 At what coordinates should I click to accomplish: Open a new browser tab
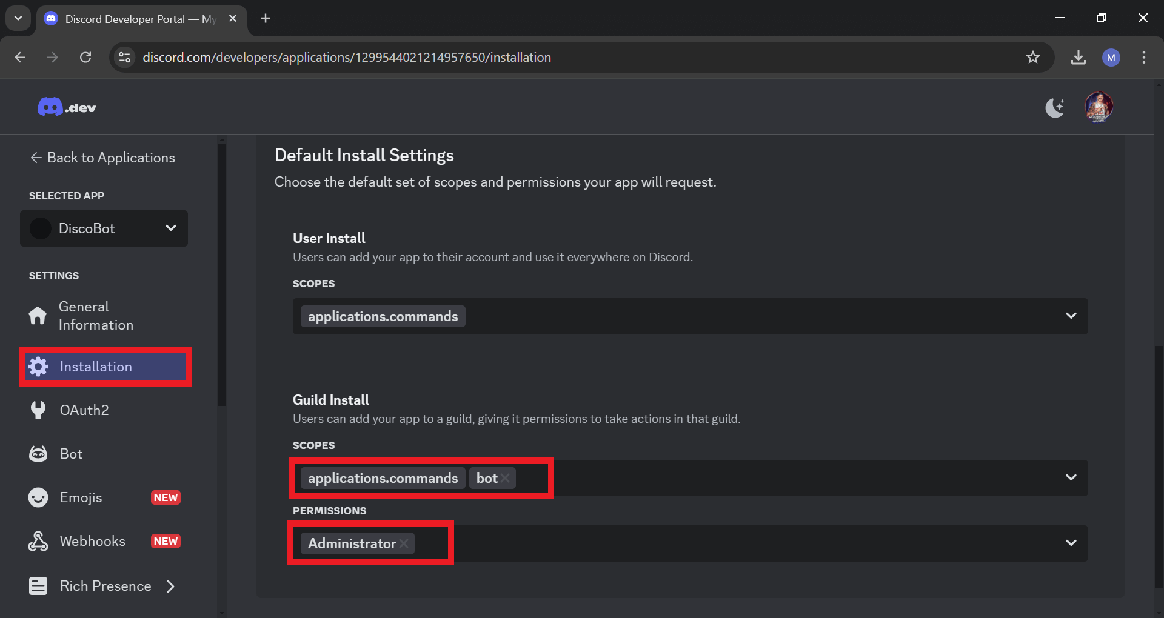(266, 18)
